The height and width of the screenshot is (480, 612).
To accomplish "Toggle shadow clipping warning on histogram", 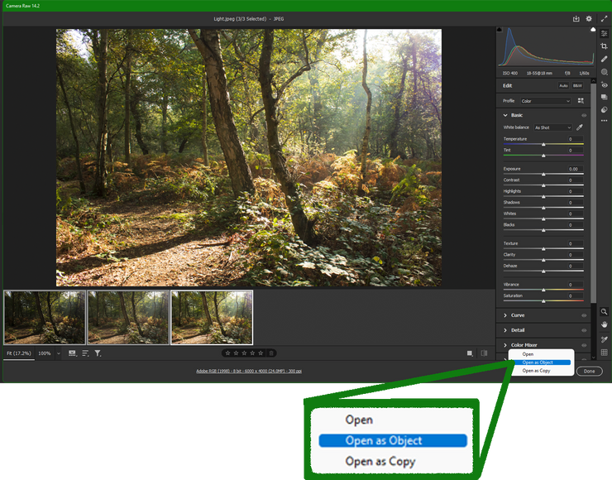I will 500,30.
